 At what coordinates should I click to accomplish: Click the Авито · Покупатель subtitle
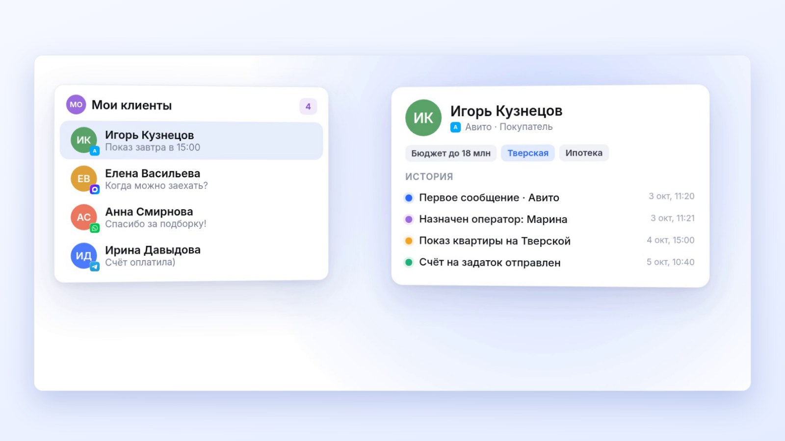pos(509,127)
